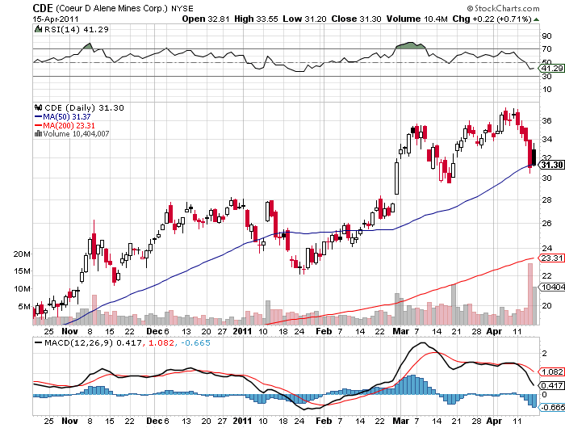
Task: Click the 10404 volume tag on right axis
Action: click(551, 287)
